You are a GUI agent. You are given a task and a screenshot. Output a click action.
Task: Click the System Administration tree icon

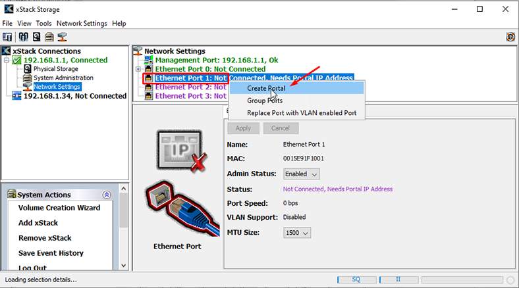tap(28, 78)
